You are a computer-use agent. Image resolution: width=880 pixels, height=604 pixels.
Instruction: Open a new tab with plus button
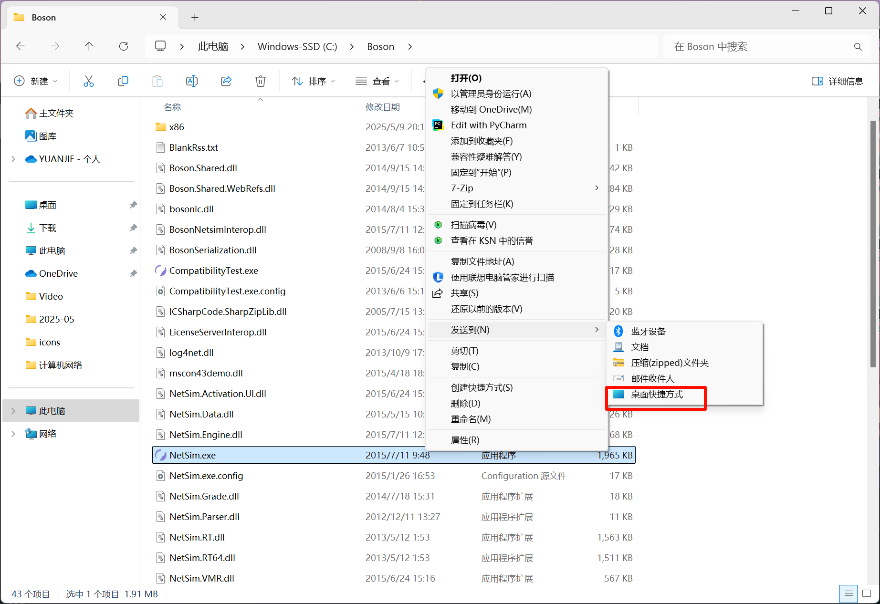195,17
